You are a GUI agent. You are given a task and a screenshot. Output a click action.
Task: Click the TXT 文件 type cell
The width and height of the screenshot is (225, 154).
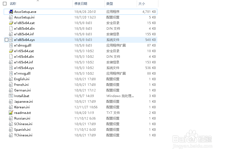point(113,113)
